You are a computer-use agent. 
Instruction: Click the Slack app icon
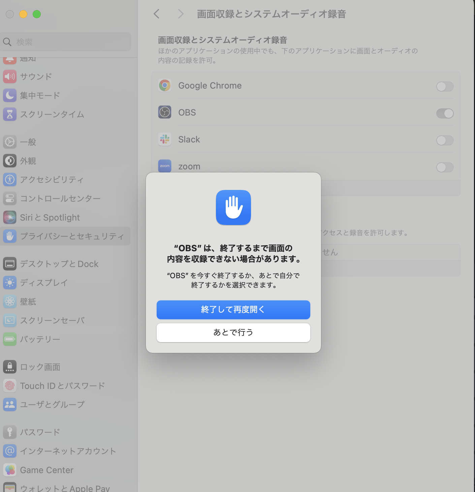(x=165, y=139)
